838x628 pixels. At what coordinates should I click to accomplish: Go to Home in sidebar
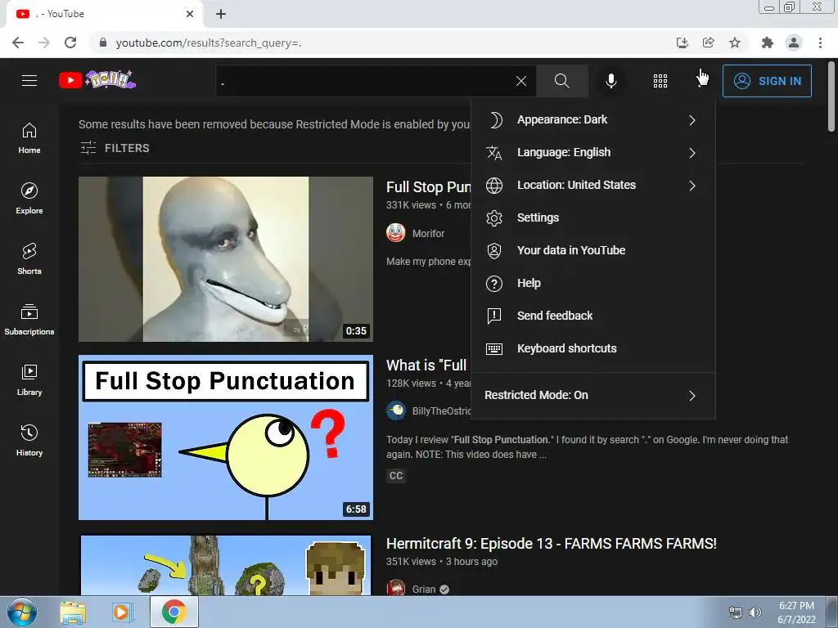(x=29, y=138)
